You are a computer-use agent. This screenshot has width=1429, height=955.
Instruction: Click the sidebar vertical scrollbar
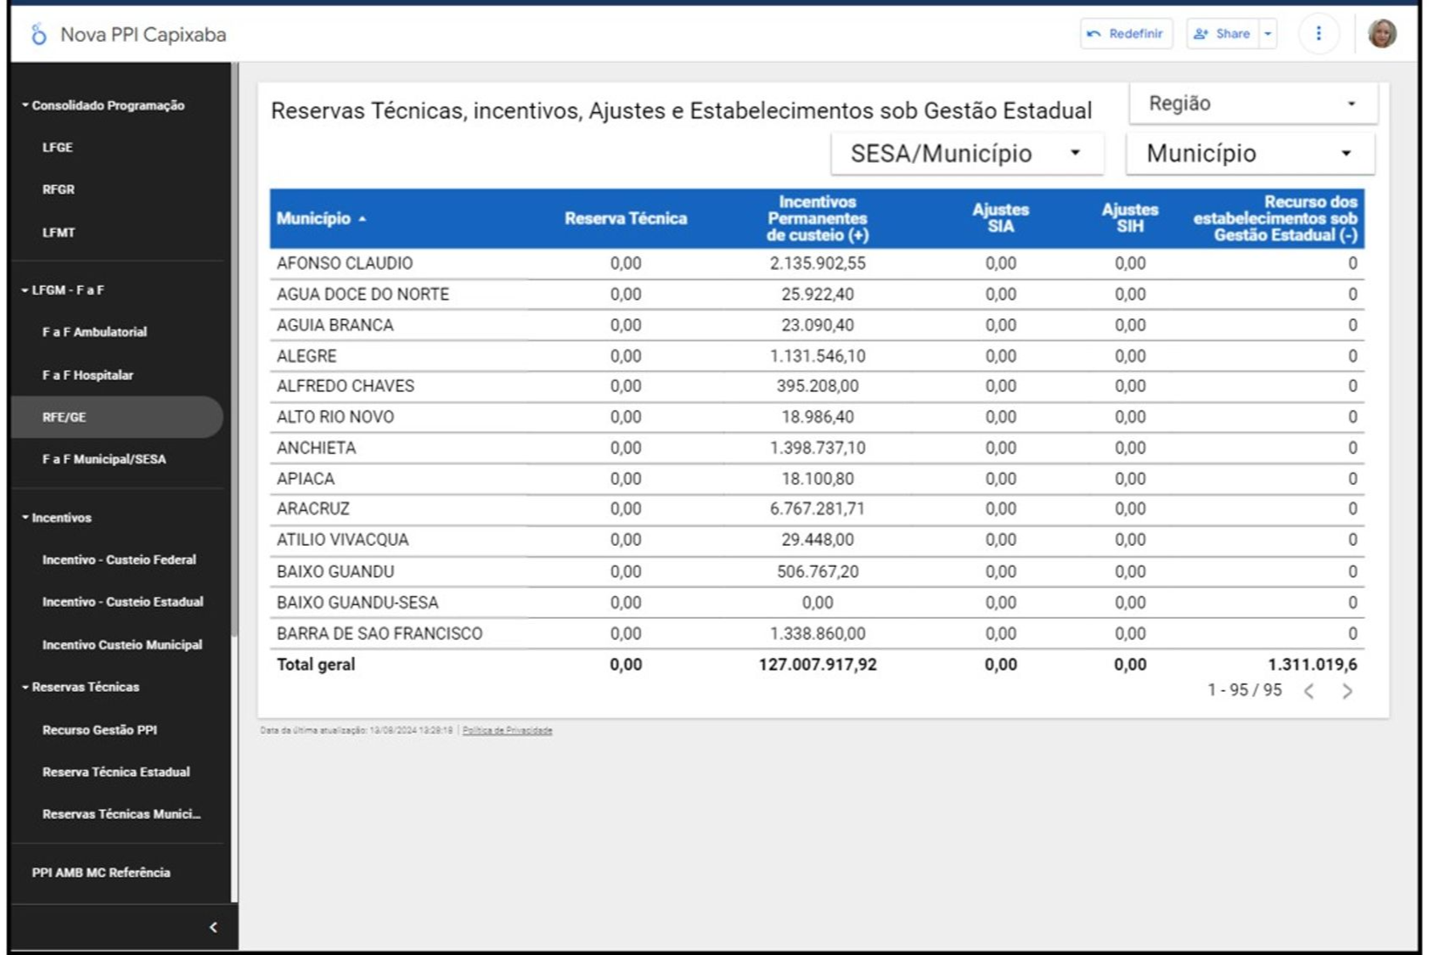pyautogui.click(x=233, y=348)
